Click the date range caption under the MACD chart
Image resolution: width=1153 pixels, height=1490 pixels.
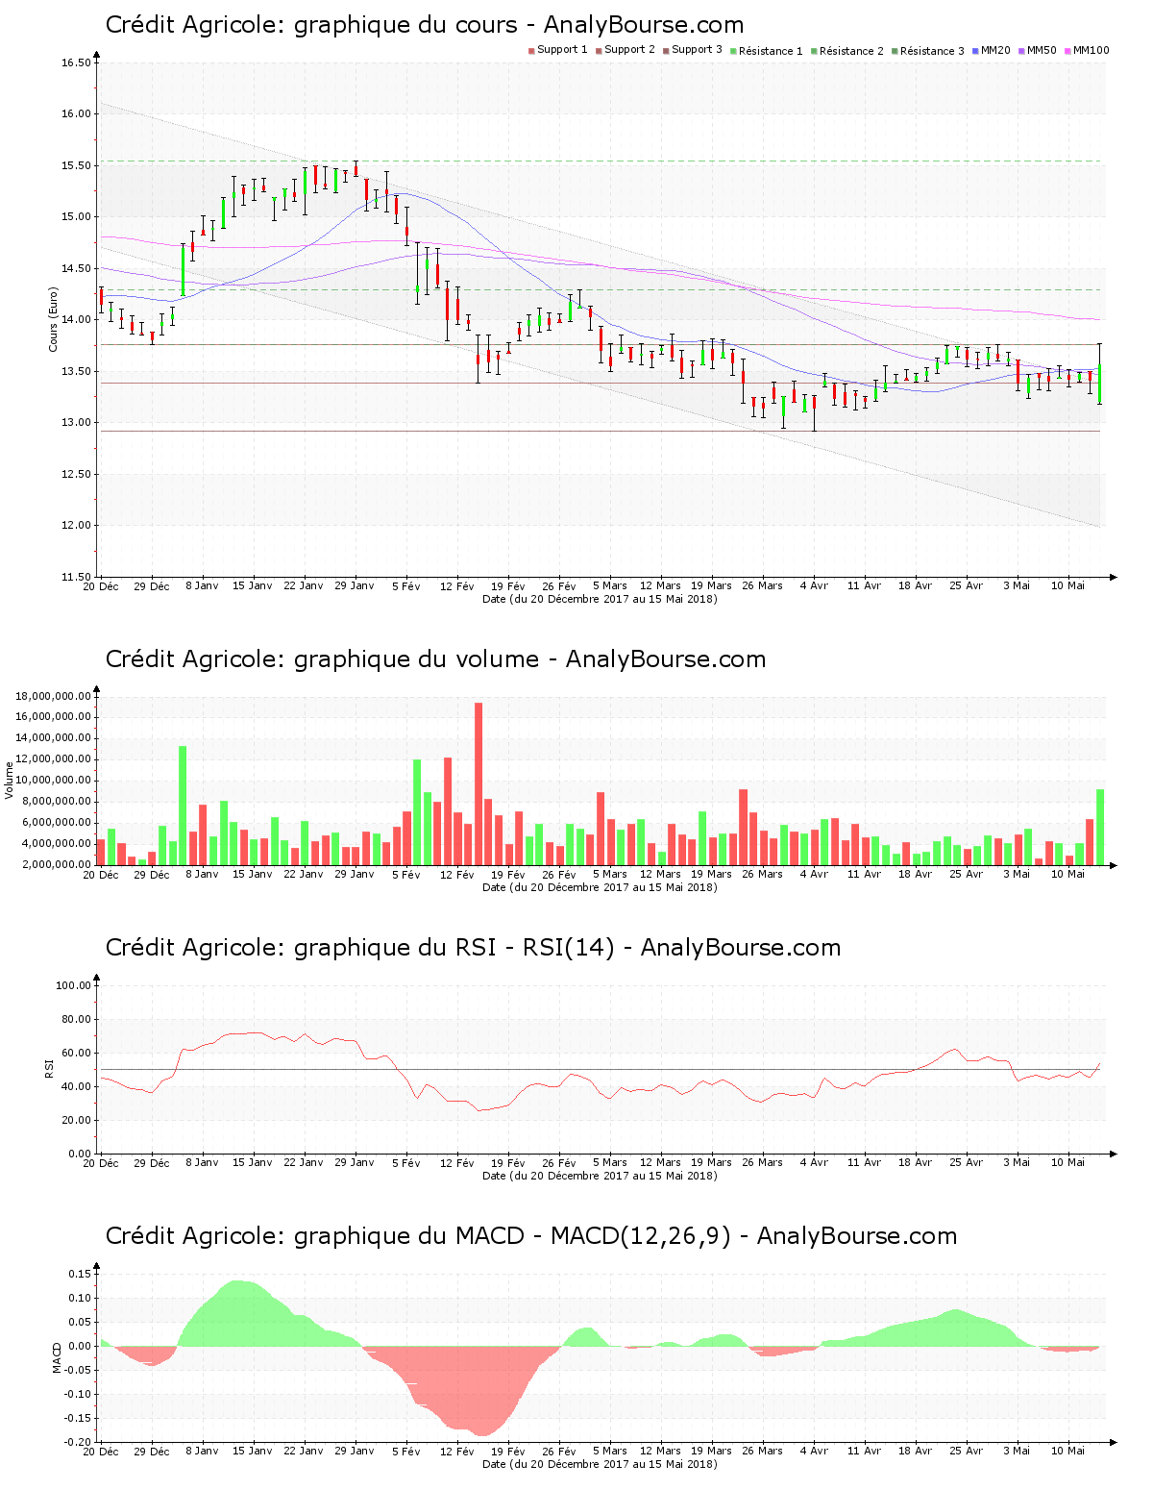coord(600,1464)
